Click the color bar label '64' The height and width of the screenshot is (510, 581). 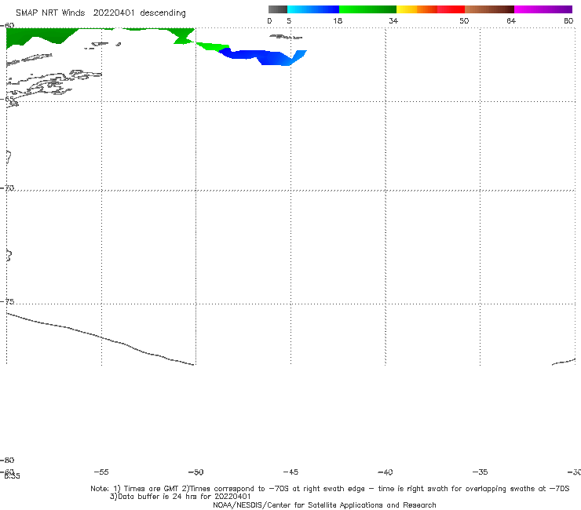511,20
